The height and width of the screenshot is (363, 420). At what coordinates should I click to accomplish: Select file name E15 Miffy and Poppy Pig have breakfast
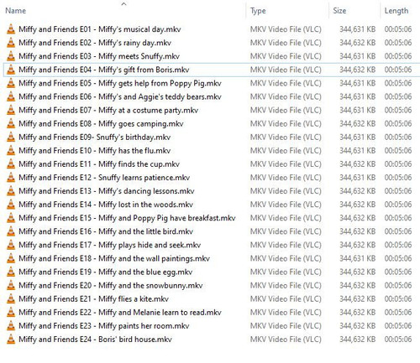coord(127,218)
